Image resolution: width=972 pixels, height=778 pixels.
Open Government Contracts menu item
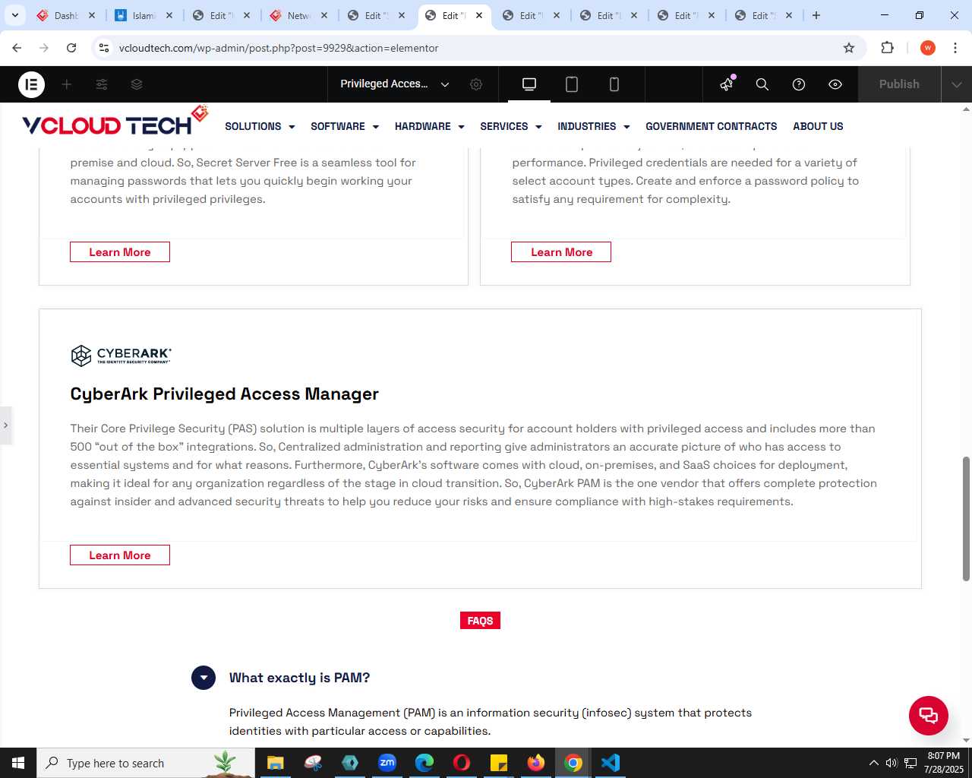[712, 126]
